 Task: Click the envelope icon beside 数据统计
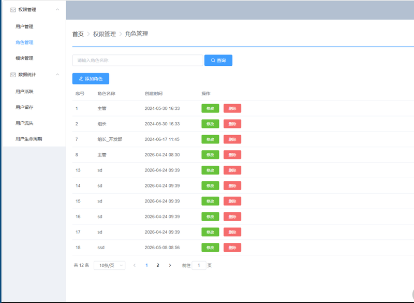click(x=13, y=75)
